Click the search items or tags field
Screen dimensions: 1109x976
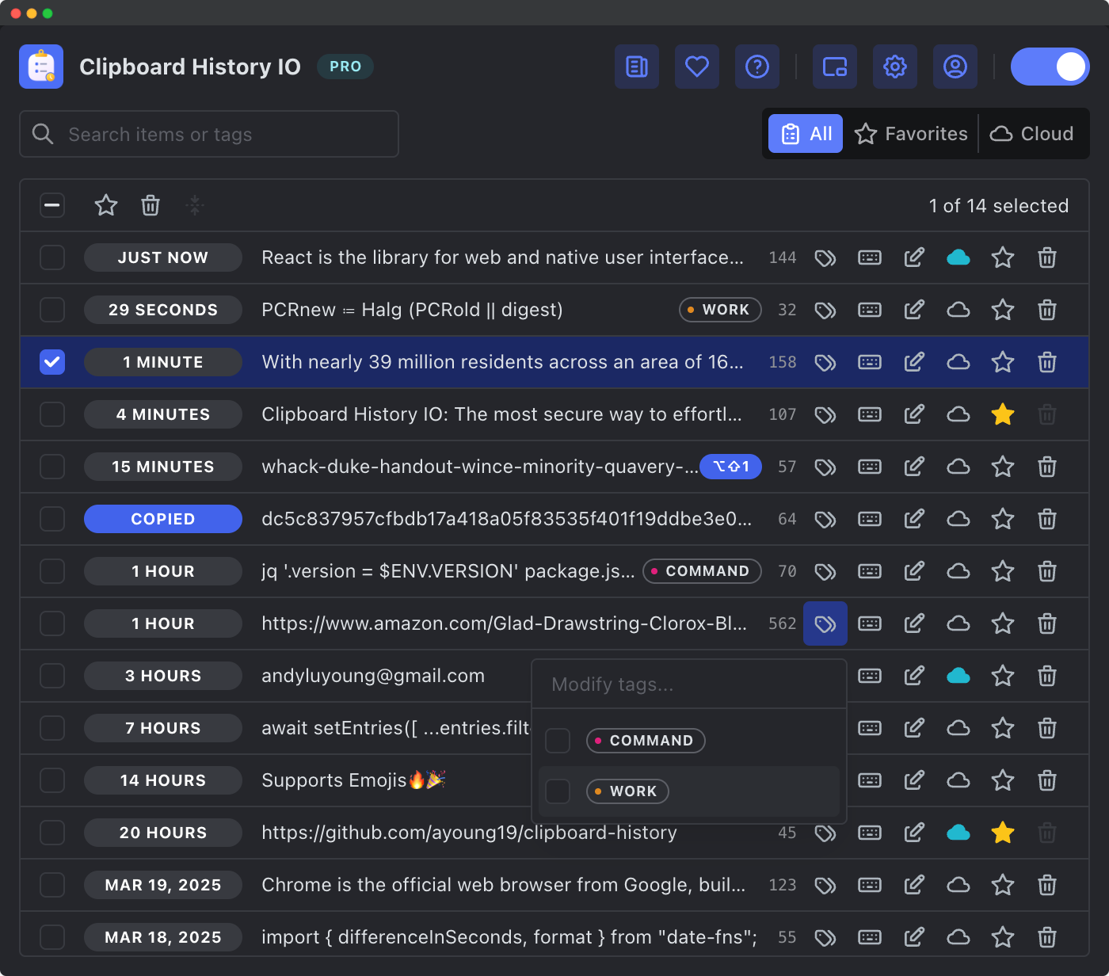tap(208, 134)
